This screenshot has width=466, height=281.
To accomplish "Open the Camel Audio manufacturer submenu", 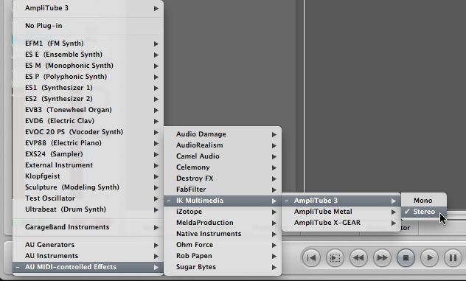I will click(x=223, y=156).
